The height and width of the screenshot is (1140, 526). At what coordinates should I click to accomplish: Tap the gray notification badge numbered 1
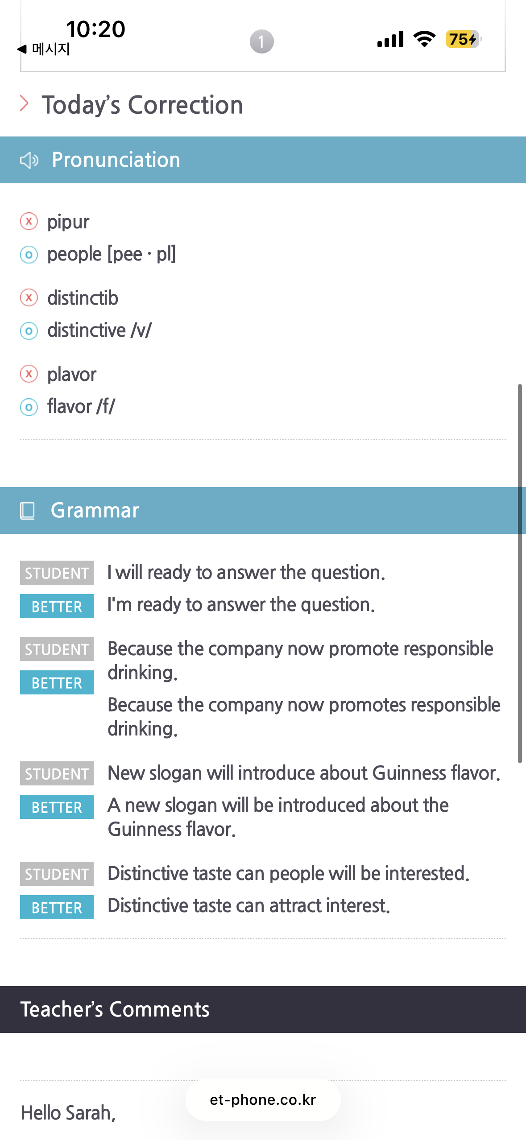click(261, 41)
